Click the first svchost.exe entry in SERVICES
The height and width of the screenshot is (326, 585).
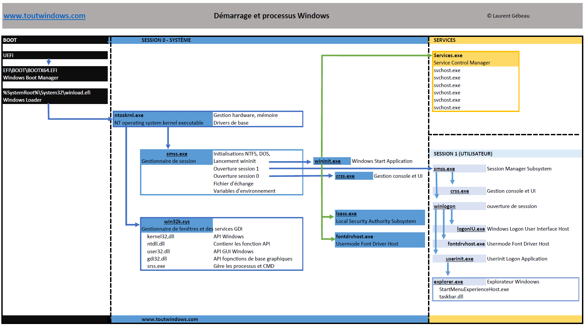pos(447,70)
